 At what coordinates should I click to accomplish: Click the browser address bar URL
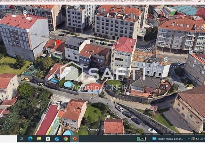coord(102,1)
